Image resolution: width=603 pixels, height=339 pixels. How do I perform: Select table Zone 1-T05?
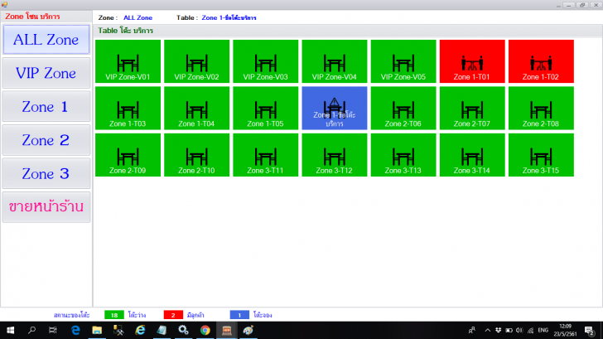(x=265, y=108)
